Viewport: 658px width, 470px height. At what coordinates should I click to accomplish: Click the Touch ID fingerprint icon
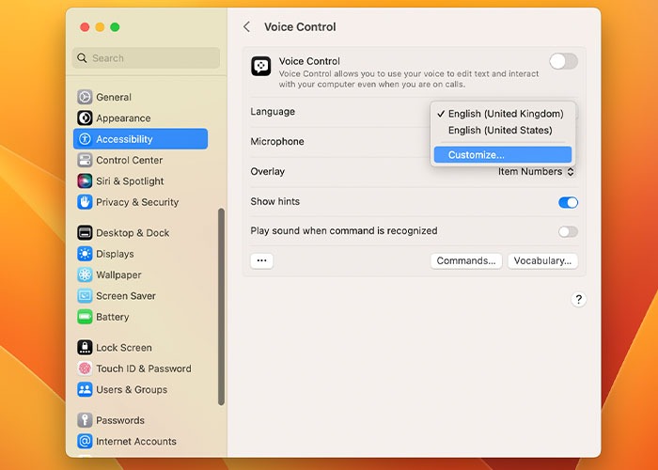click(85, 368)
